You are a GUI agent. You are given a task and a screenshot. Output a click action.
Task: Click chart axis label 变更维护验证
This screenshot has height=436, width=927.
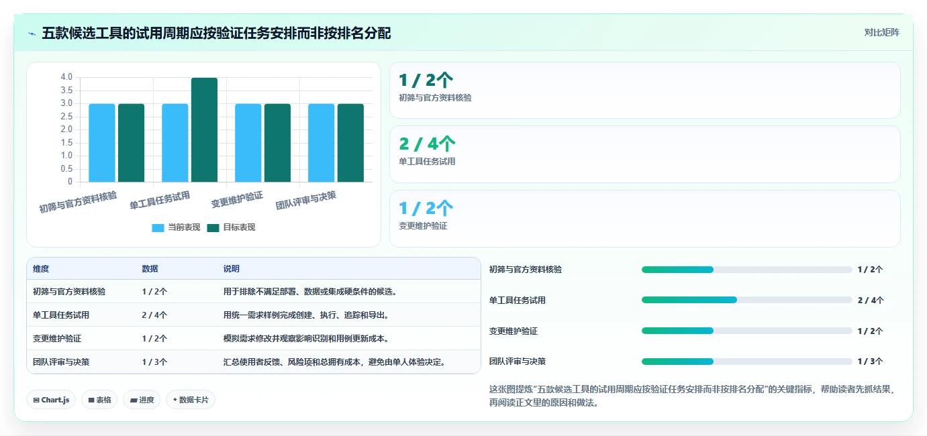[237, 200]
